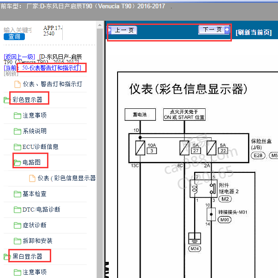This screenshot has width=278, height=278.
Task: Click the APP.17-2540 text
Action: 53,30
